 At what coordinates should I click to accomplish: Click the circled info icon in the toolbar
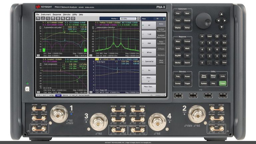click(73, 18)
